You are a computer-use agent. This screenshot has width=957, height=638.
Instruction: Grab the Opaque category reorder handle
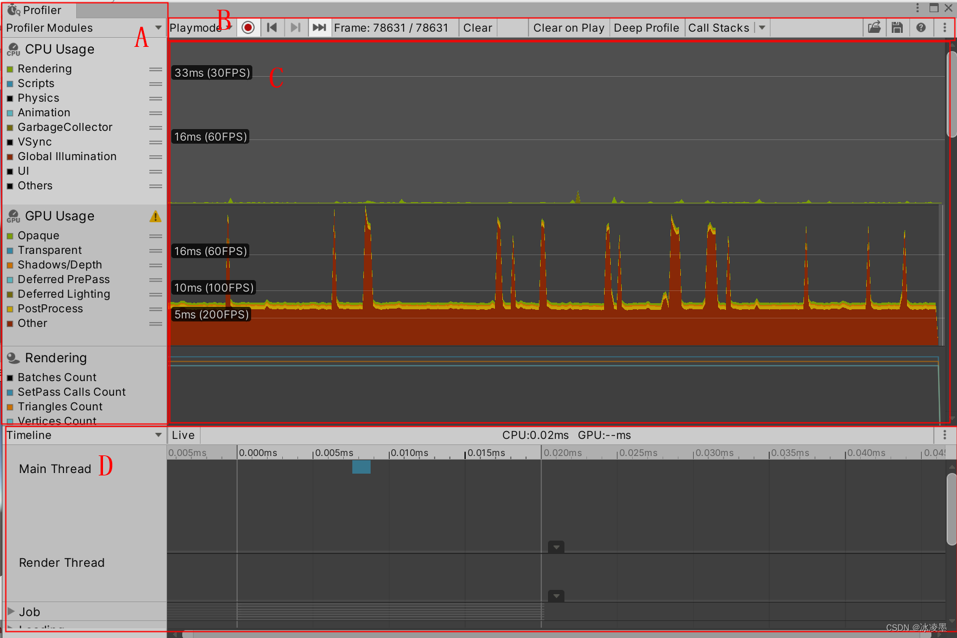tap(156, 236)
